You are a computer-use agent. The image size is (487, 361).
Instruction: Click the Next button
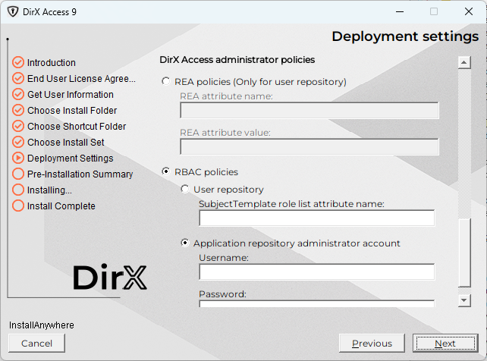(445, 344)
